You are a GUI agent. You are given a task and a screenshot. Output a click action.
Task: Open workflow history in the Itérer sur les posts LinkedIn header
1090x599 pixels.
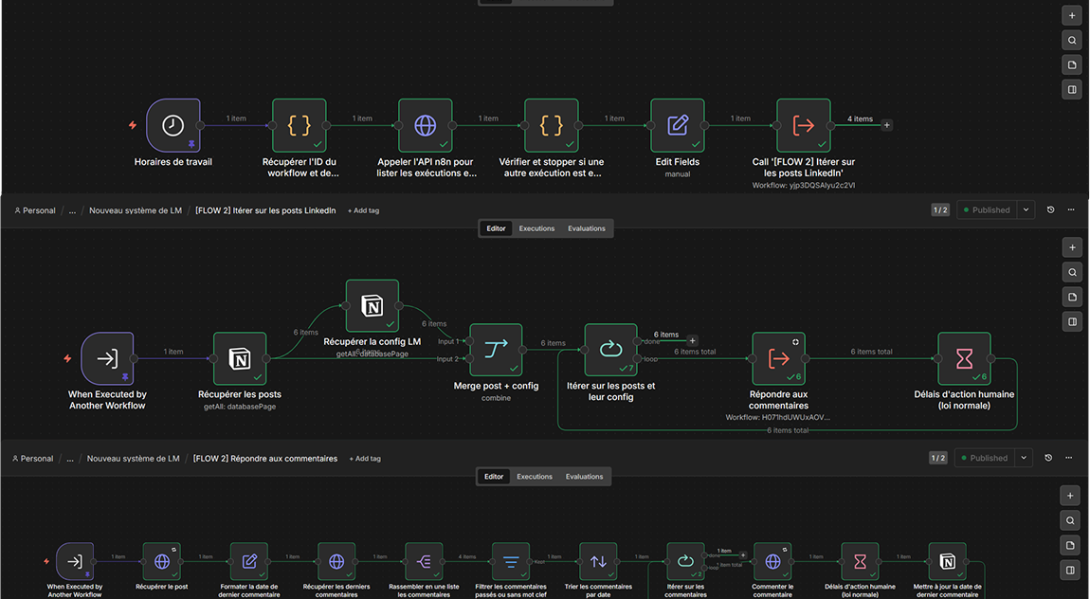[1050, 209]
